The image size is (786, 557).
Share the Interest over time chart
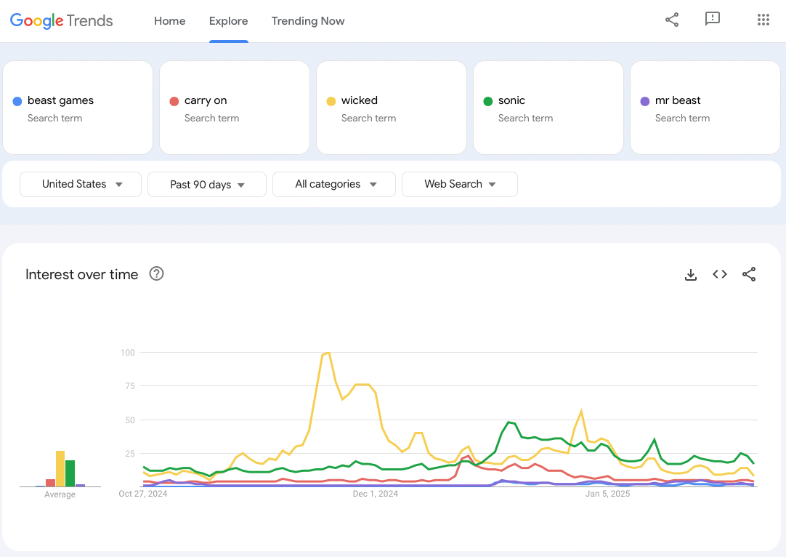click(749, 274)
